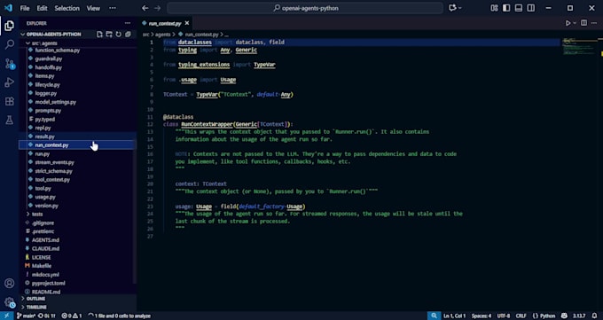
Task: Open Explorer views and more actions menu
Action: tap(128, 23)
